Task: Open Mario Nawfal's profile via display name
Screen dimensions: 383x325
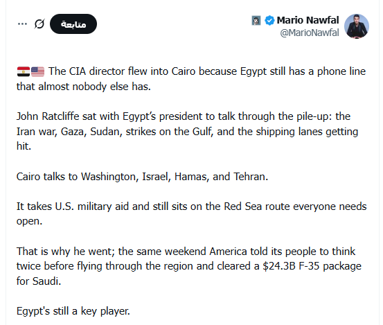Action: (x=308, y=20)
